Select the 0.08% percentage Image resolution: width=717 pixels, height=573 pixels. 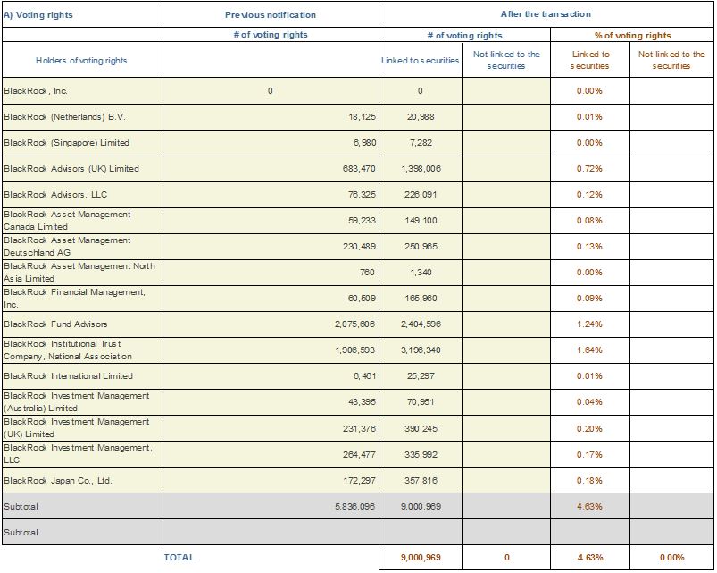[x=589, y=221]
